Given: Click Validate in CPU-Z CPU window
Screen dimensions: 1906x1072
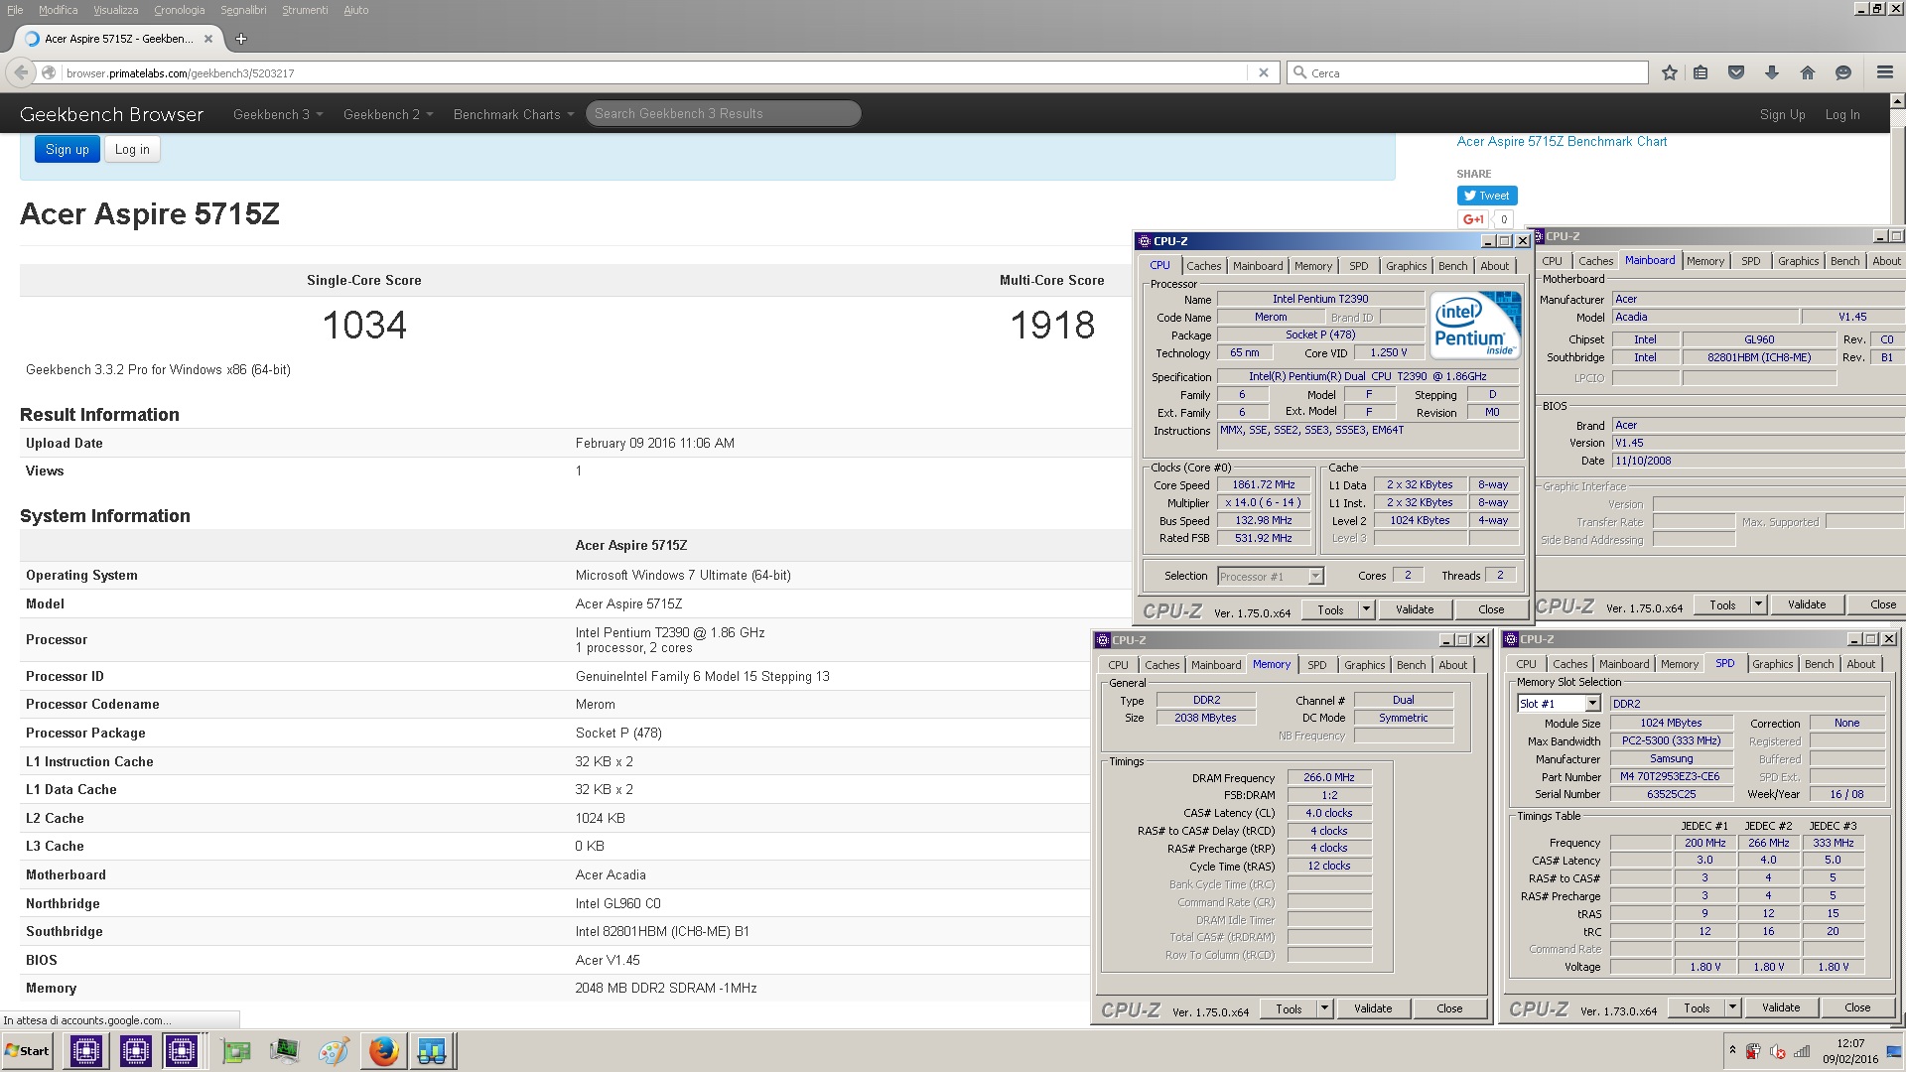Looking at the screenshot, I should [1414, 609].
